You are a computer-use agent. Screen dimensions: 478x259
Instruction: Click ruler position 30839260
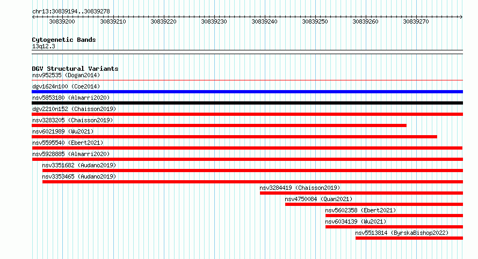pyautogui.click(x=366, y=21)
